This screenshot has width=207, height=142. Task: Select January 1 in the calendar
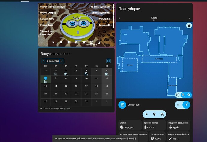pos(66,72)
